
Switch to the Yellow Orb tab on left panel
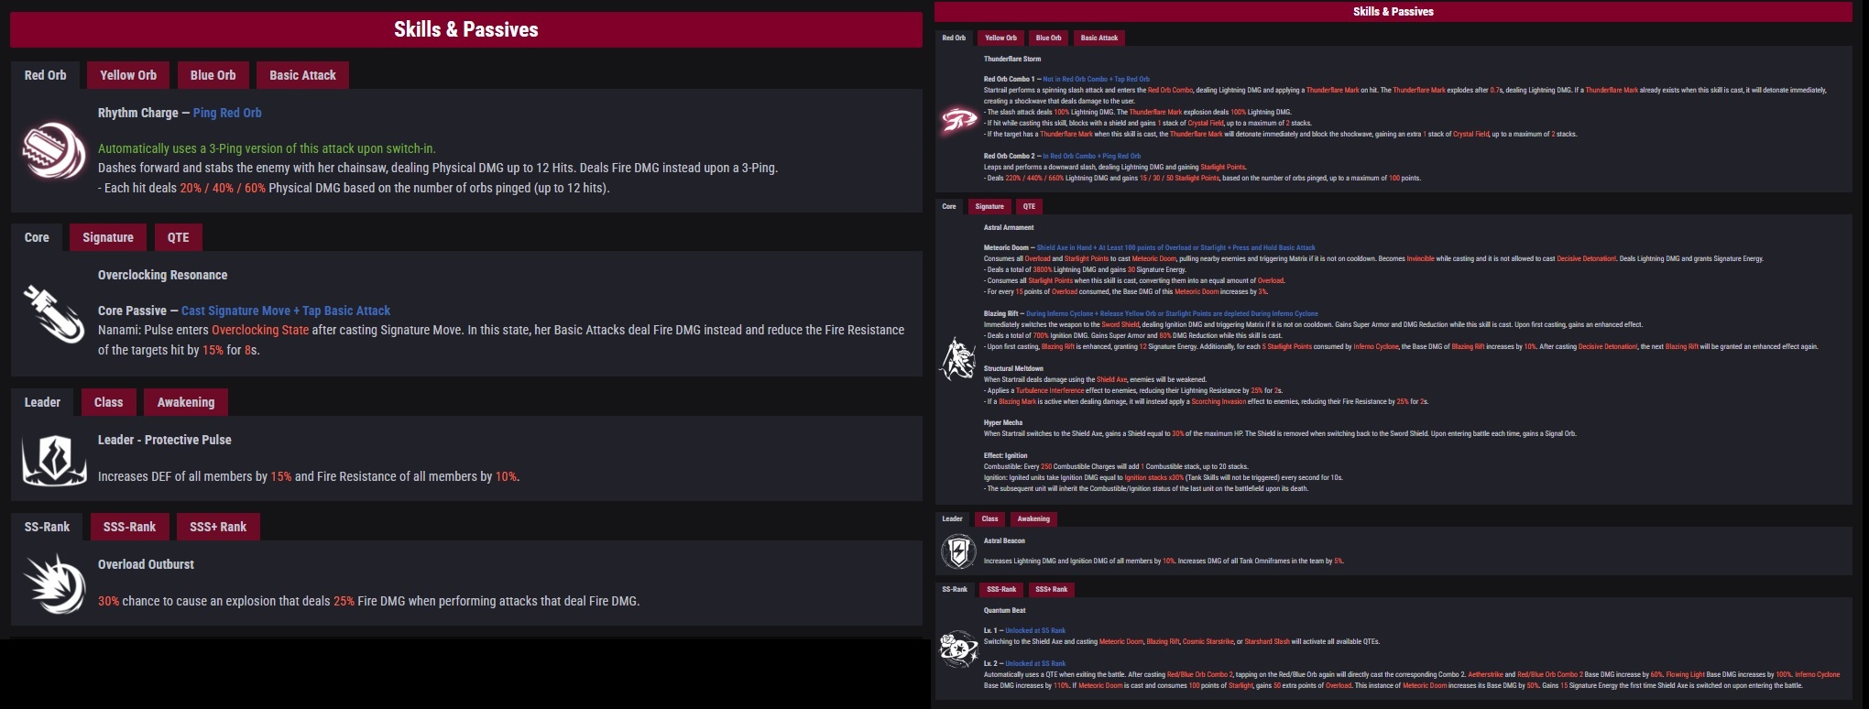(128, 75)
